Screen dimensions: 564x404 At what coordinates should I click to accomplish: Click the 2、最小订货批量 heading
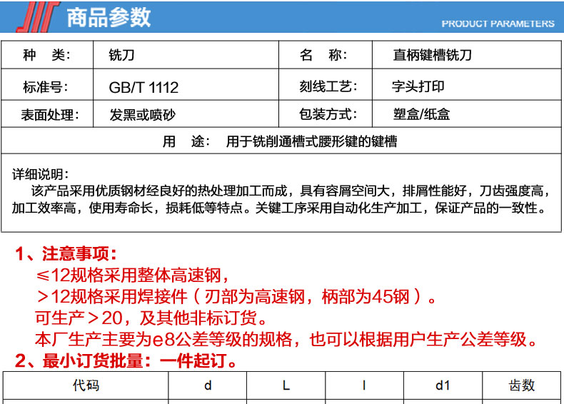[126, 360]
